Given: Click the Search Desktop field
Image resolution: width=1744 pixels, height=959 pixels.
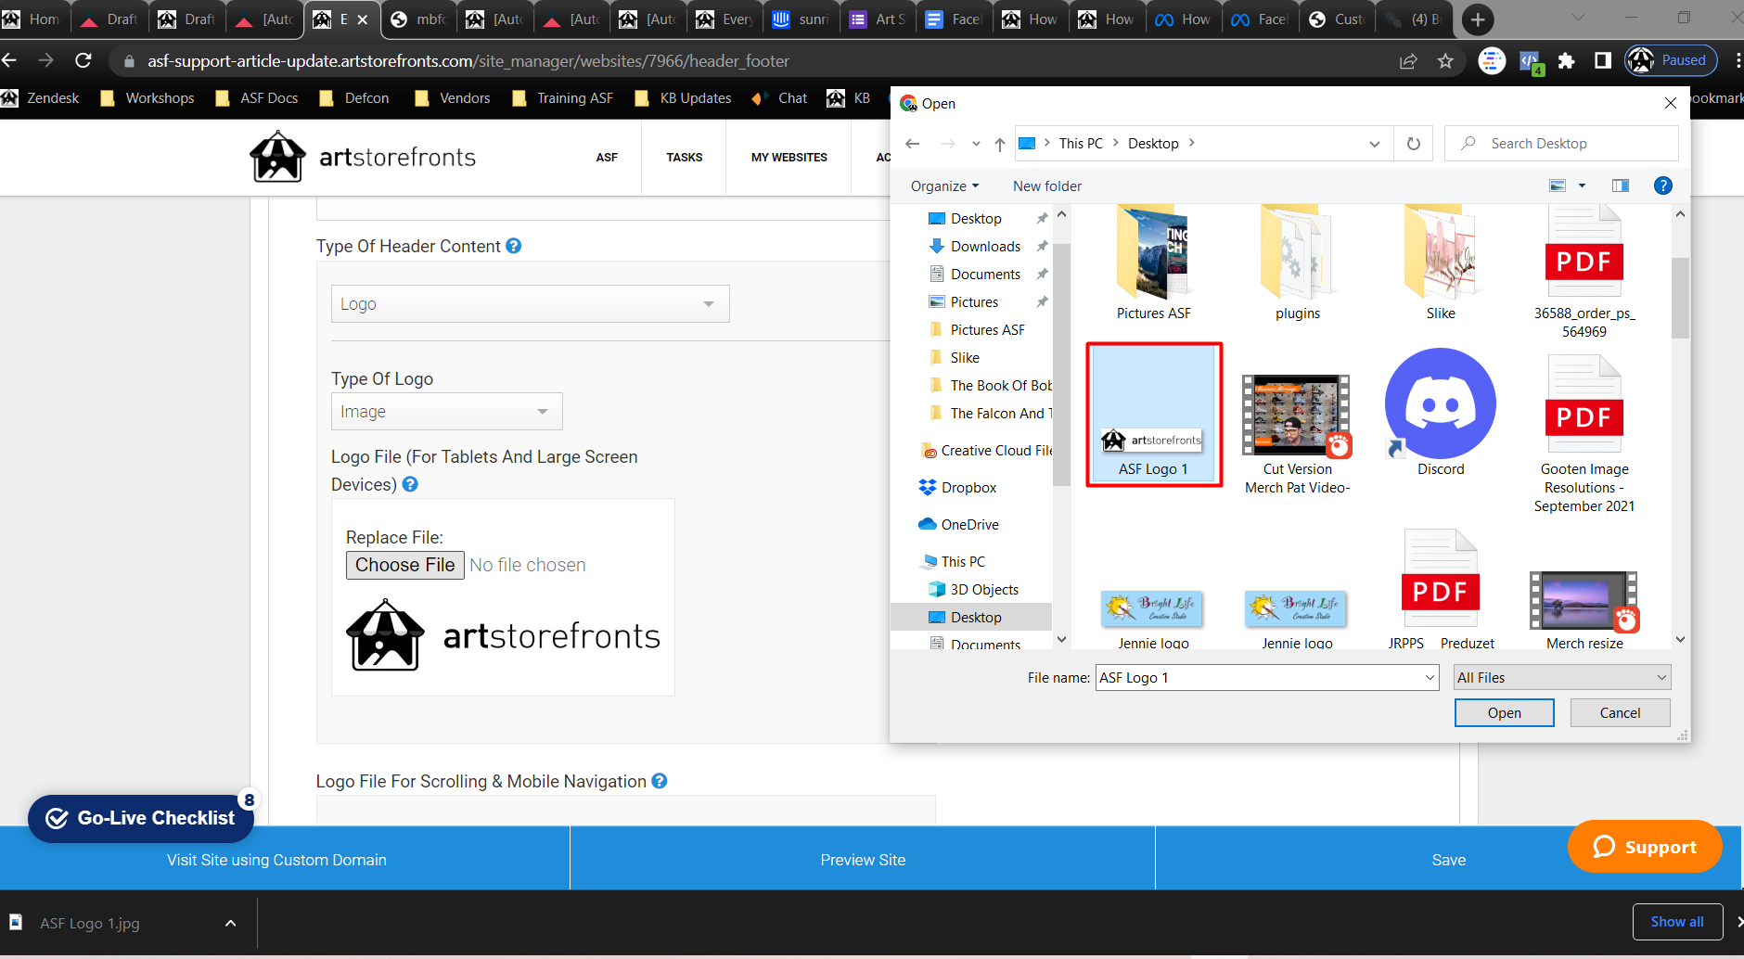Looking at the screenshot, I should point(1561,144).
